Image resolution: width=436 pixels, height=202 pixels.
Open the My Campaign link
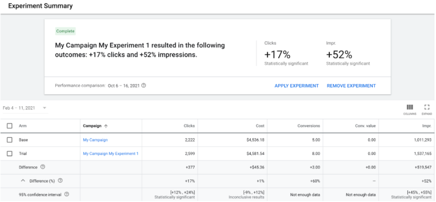pyautogui.click(x=95, y=140)
